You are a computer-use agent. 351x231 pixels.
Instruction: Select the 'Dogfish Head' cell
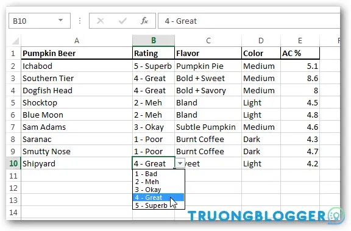click(77, 90)
